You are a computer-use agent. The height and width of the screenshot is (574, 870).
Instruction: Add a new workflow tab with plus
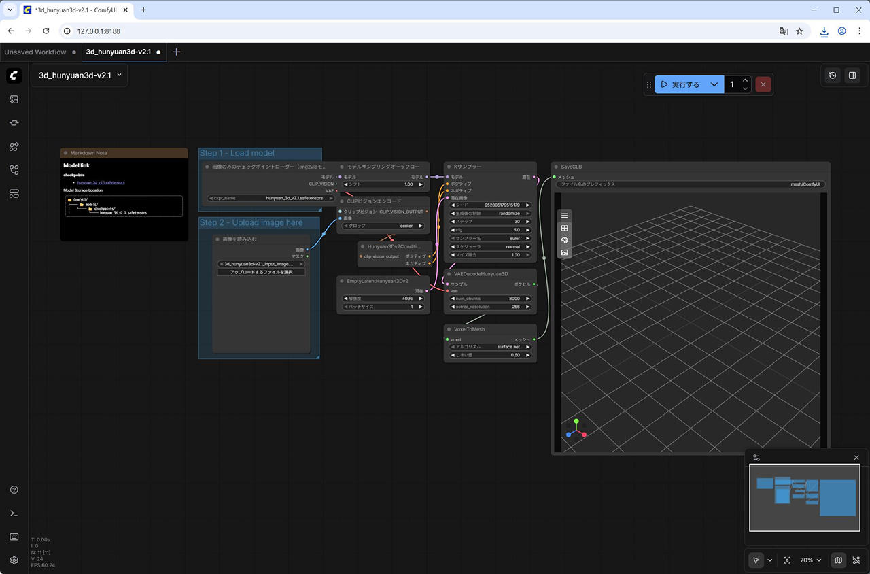[x=177, y=52]
